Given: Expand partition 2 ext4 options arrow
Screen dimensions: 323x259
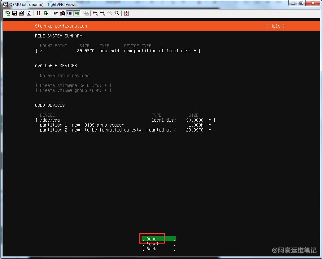Looking at the screenshot, I should 210,130.
